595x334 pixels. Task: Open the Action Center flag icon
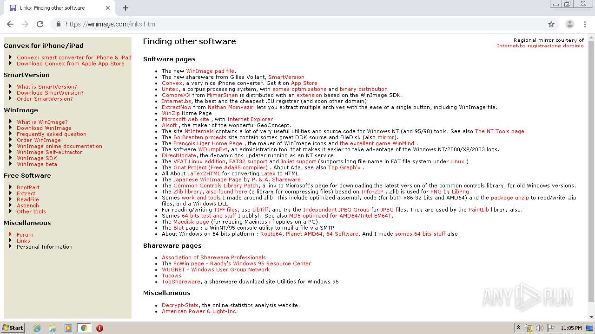(x=551, y=328)
